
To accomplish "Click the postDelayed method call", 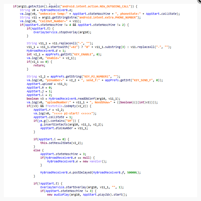I will pos(90,173).
